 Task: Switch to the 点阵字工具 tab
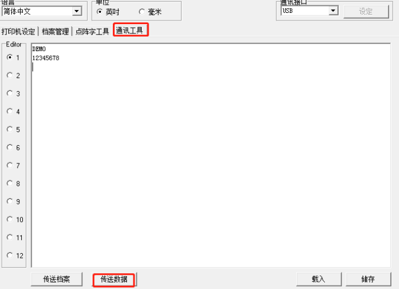pyautogui.click(x=92, y=32)
